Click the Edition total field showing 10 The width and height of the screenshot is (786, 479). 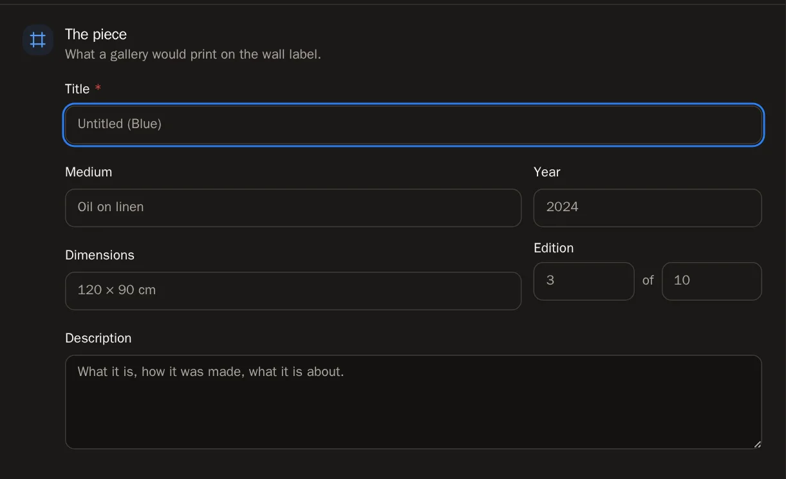click(711, 281)
